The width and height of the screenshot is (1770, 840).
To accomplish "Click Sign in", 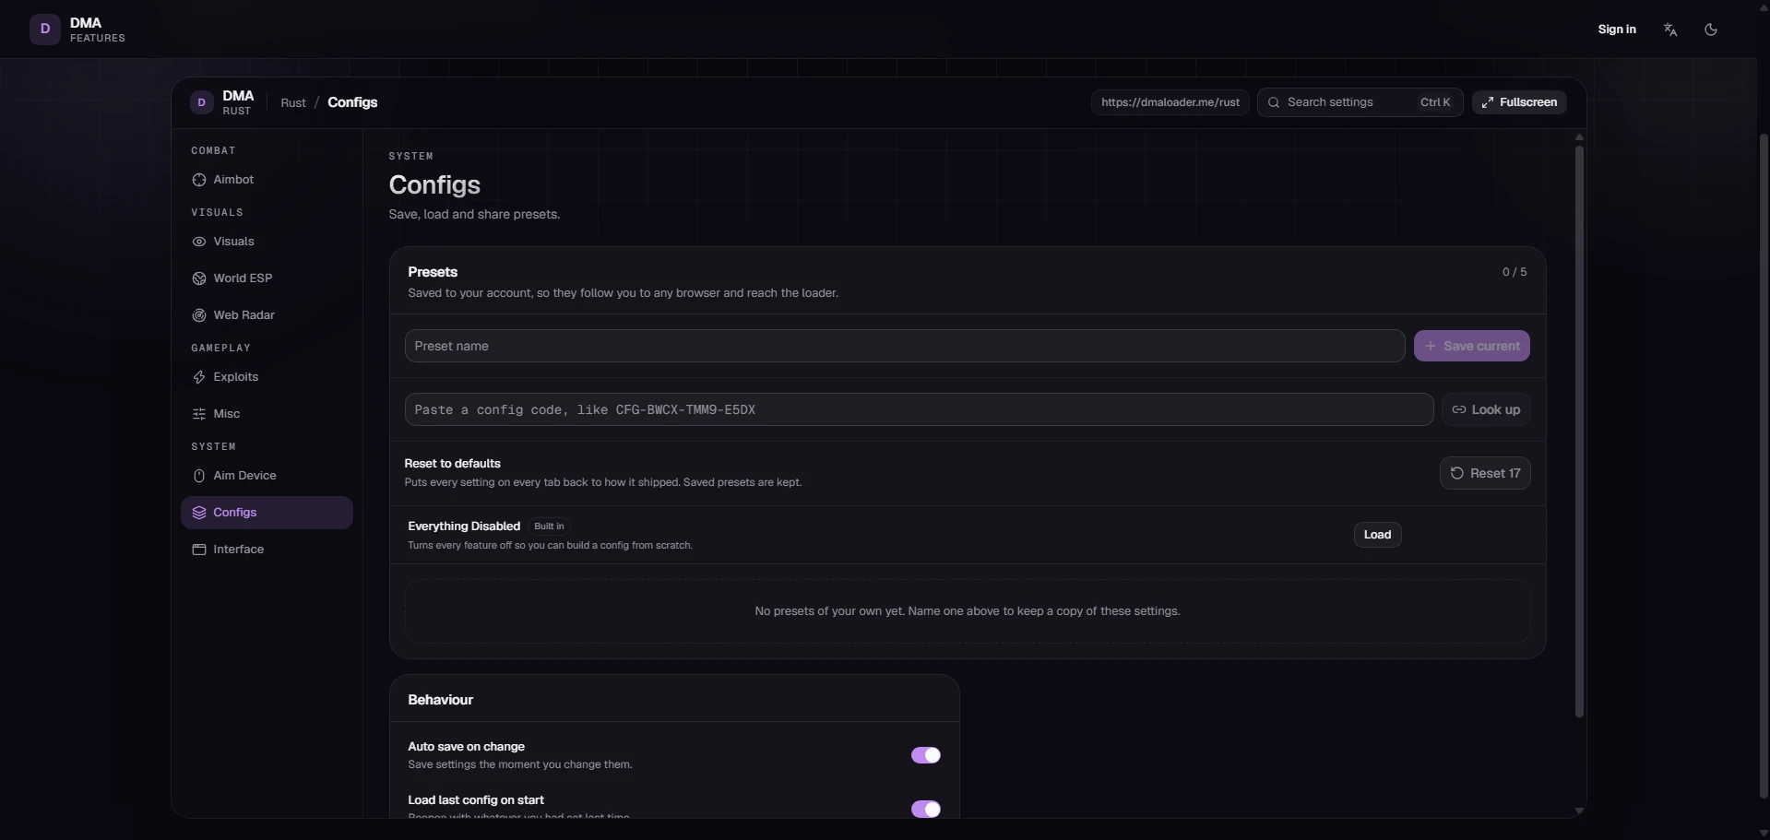I will [x=1617, y=30].
